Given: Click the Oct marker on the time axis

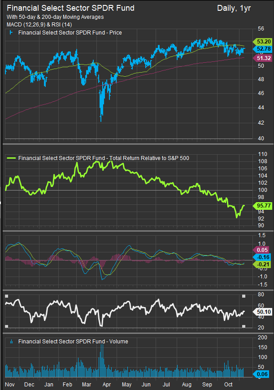Looking at the screenshot, I should tap(228, 385).
